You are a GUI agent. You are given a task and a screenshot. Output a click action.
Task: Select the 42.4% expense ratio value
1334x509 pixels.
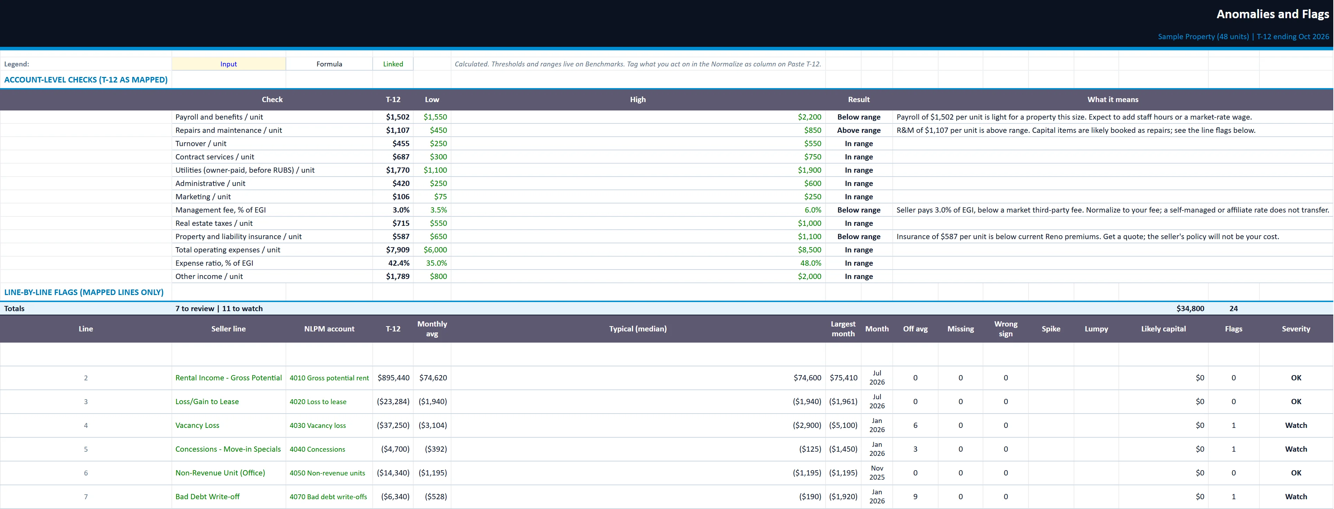pyautogui.click(x=399, y=263)
